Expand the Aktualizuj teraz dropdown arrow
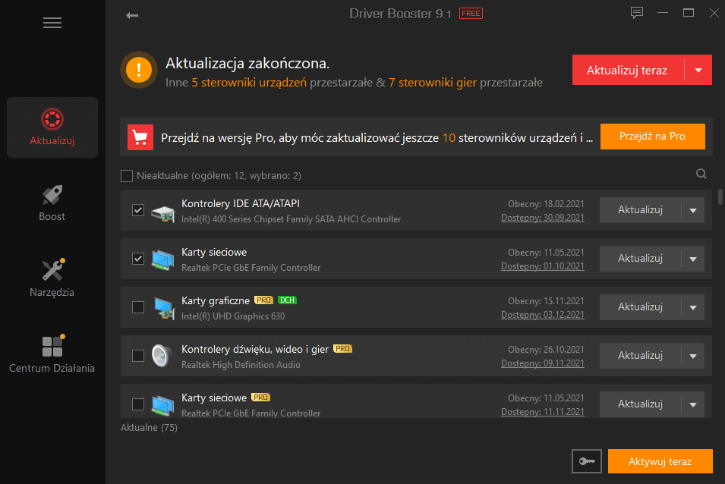 (x=698, y=71)
